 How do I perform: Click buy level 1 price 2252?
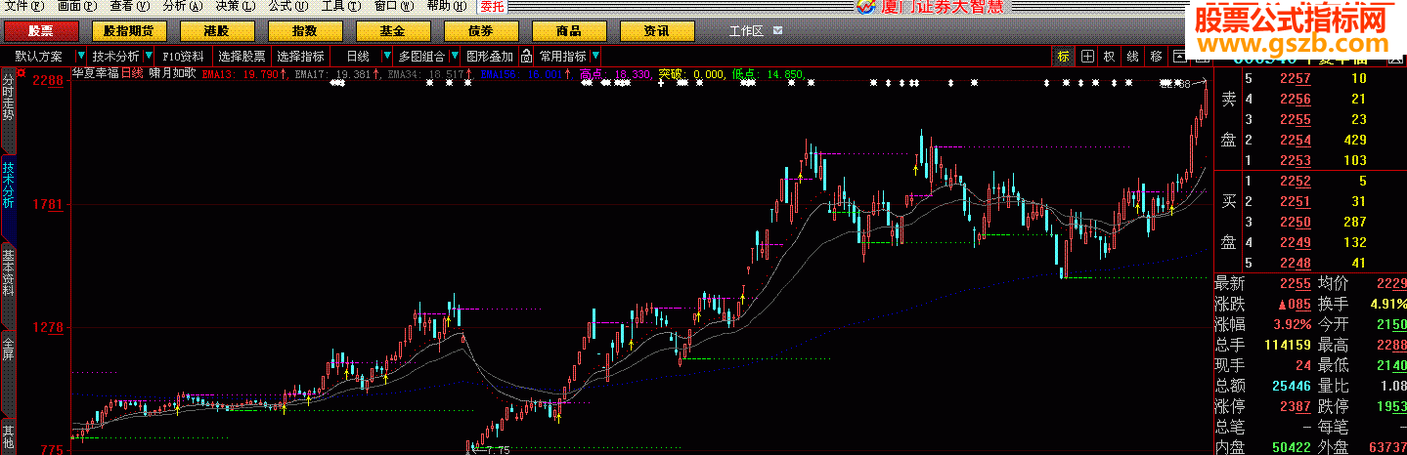pos(1295,181)
